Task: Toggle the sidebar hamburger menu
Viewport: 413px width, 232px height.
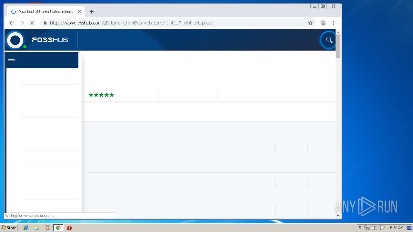Action: click(x=12, y=60)
